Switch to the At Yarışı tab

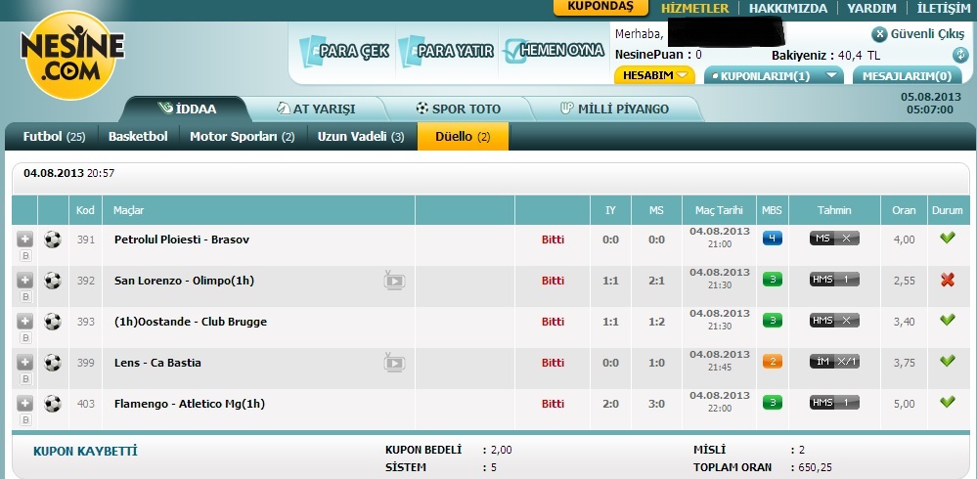point(316,109)
